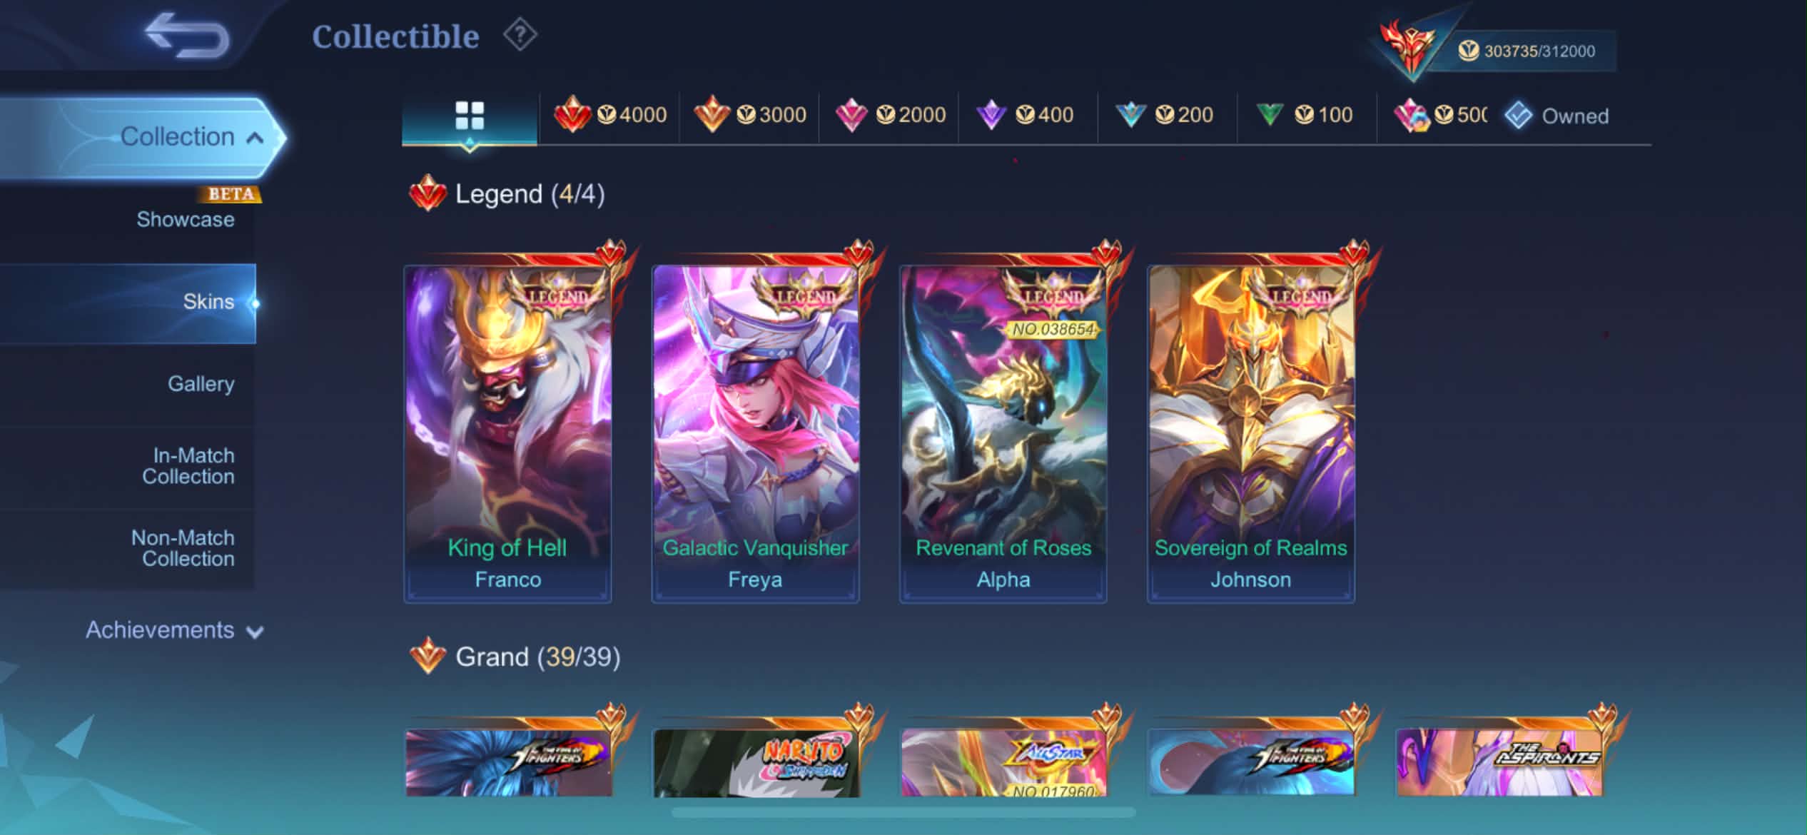
Task: Toggle the Owned filter checkbox
Action: [x=1557, y=116]
